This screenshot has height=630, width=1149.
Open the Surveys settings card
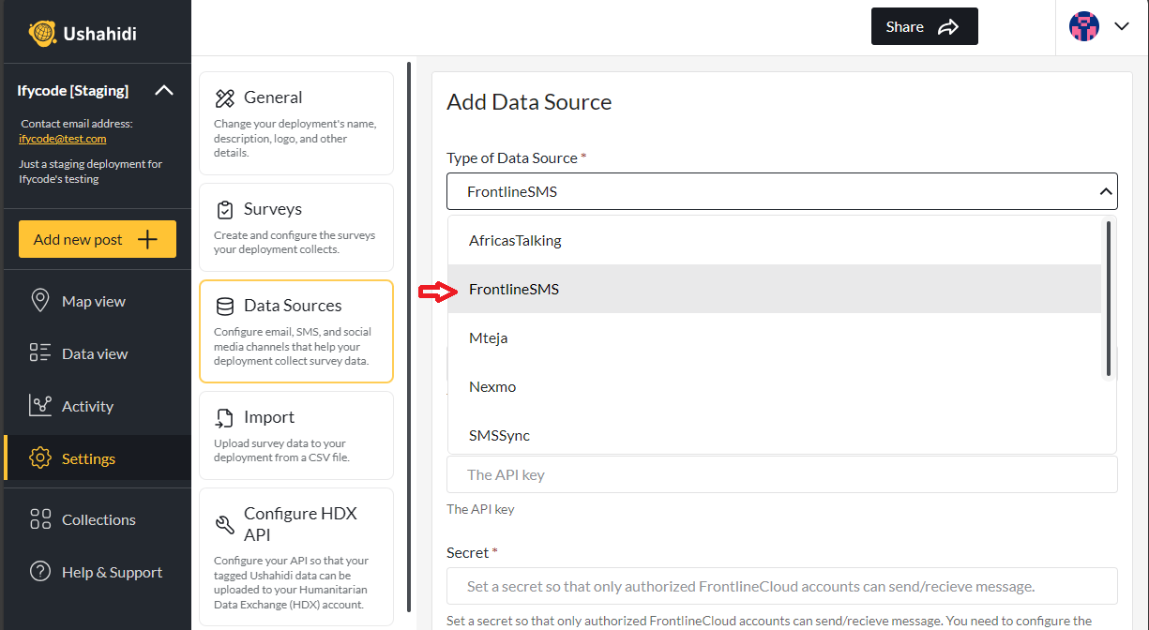coord(295,227)
